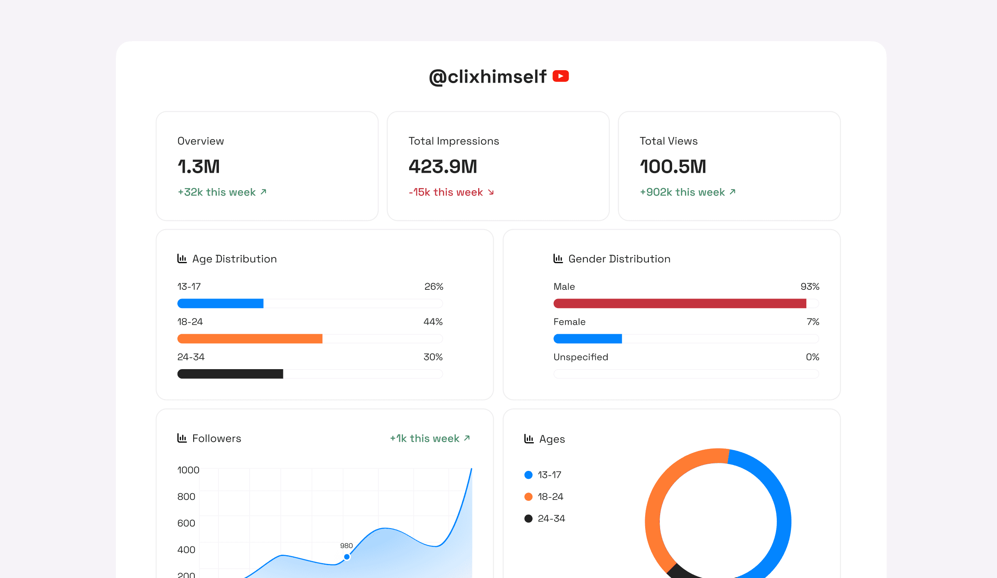Select the black 24-34 legend dot
The width and height of the screenshot is (997, 578).
pyautogui.click(x=528, y=519)
